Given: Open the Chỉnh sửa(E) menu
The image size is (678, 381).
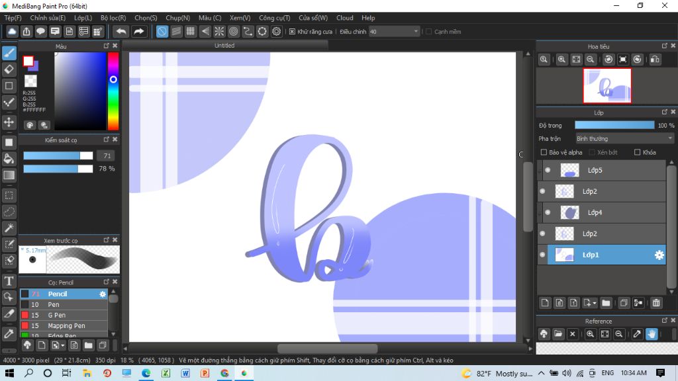Looking at the screenshot, I should pos(48,18).
